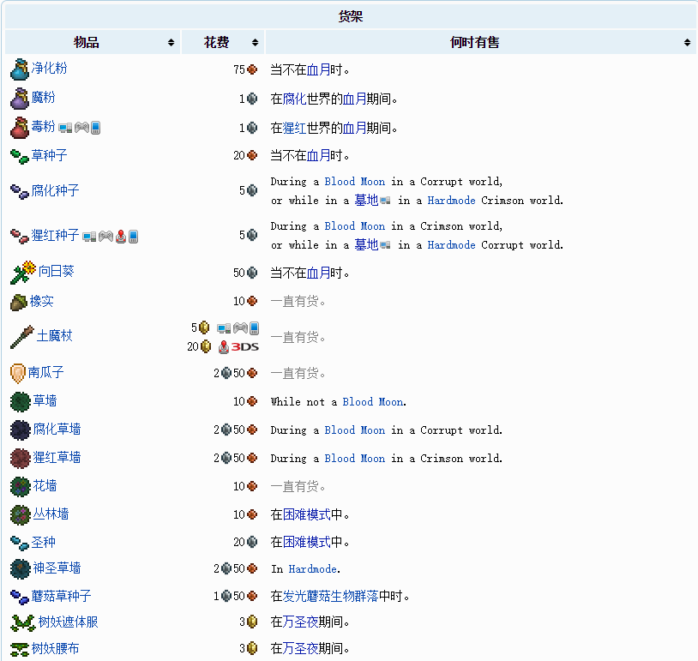The image size is (698, 661).
Task: Click the Dryad Loincloth (树妖腰布) icon
Action: click(20, 650)
